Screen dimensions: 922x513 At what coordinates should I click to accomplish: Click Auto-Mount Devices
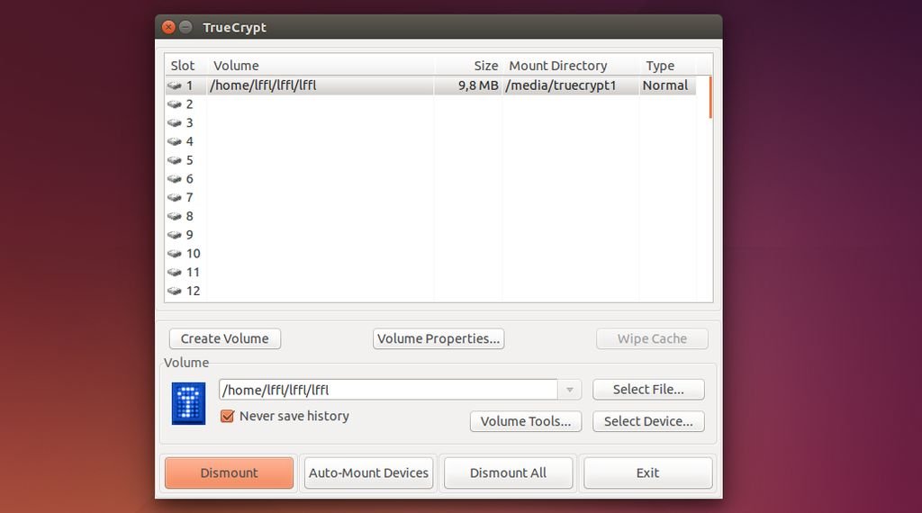[x=369, y=472]
